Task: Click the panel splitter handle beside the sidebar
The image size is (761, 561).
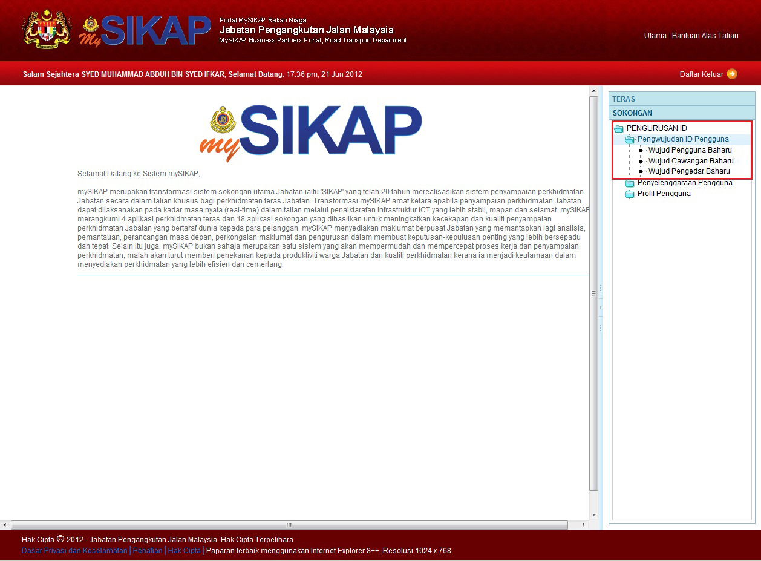Action: (600, 307)
